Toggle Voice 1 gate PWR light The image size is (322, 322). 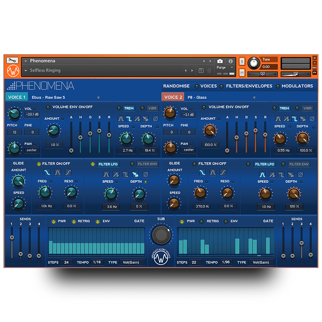[54, 221]
